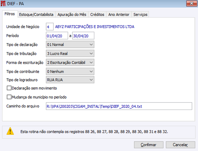Click the Período label
Screen dimensions: 198x151
tap(13, 36)
